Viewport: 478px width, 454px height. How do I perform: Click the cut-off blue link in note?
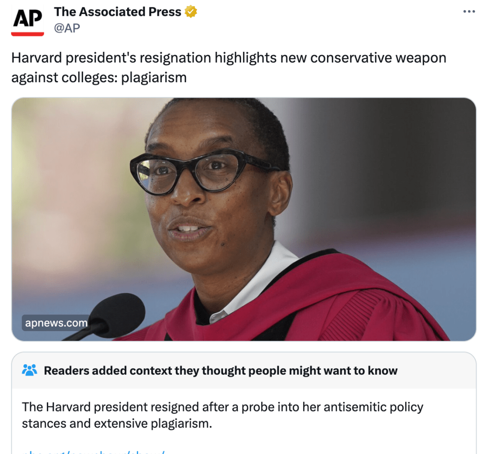(93, 452)
